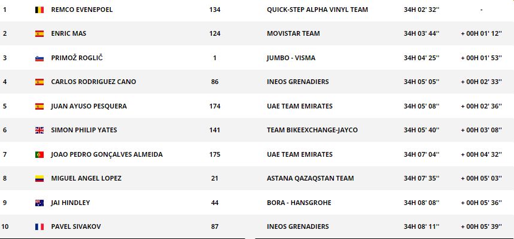Click the Spanish flag beside Juan Ayuso Pesquera
Screen dimensions: 514x239
(39, 106)
